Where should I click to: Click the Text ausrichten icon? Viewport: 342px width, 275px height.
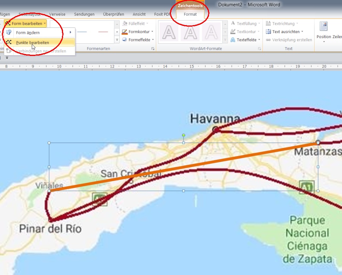click(x=268, y=32)
